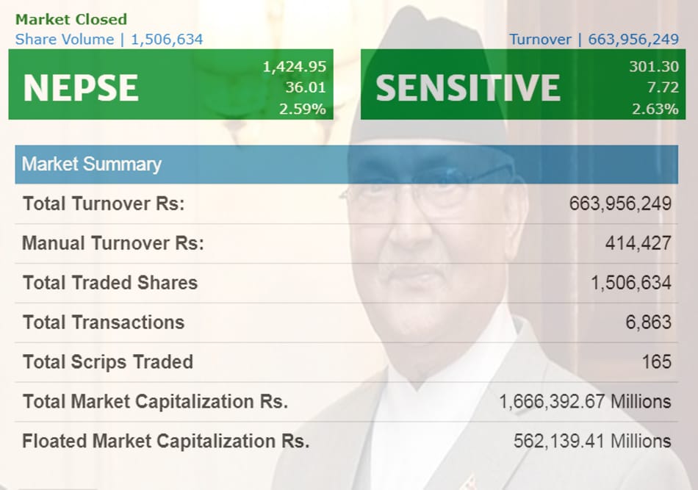Select the Total Turnover Rs row

[346, 203]
